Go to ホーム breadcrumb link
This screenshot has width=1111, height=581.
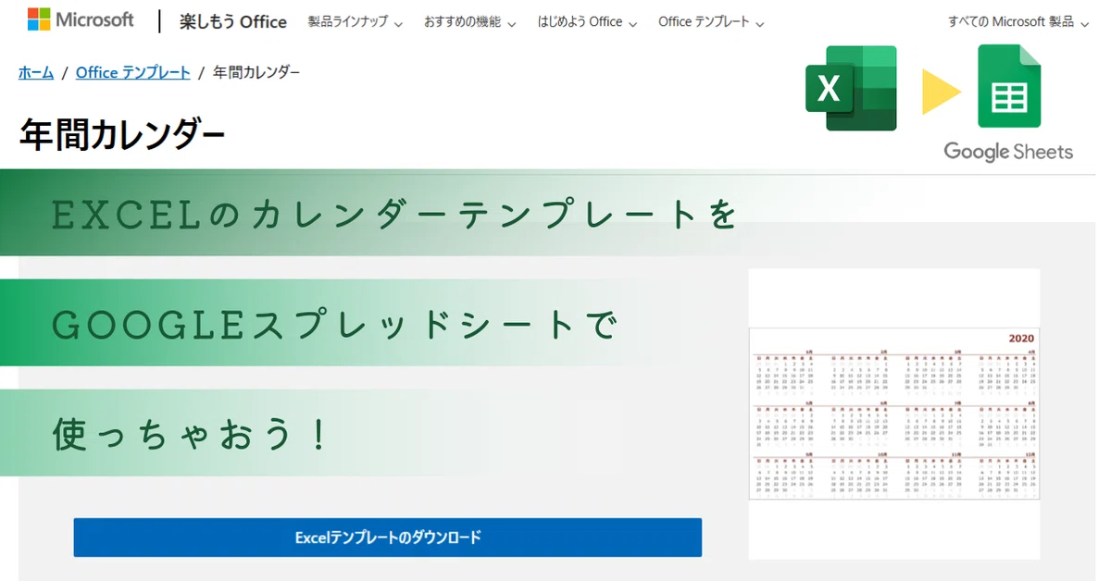pyautogui.click(x=36, y=72)
